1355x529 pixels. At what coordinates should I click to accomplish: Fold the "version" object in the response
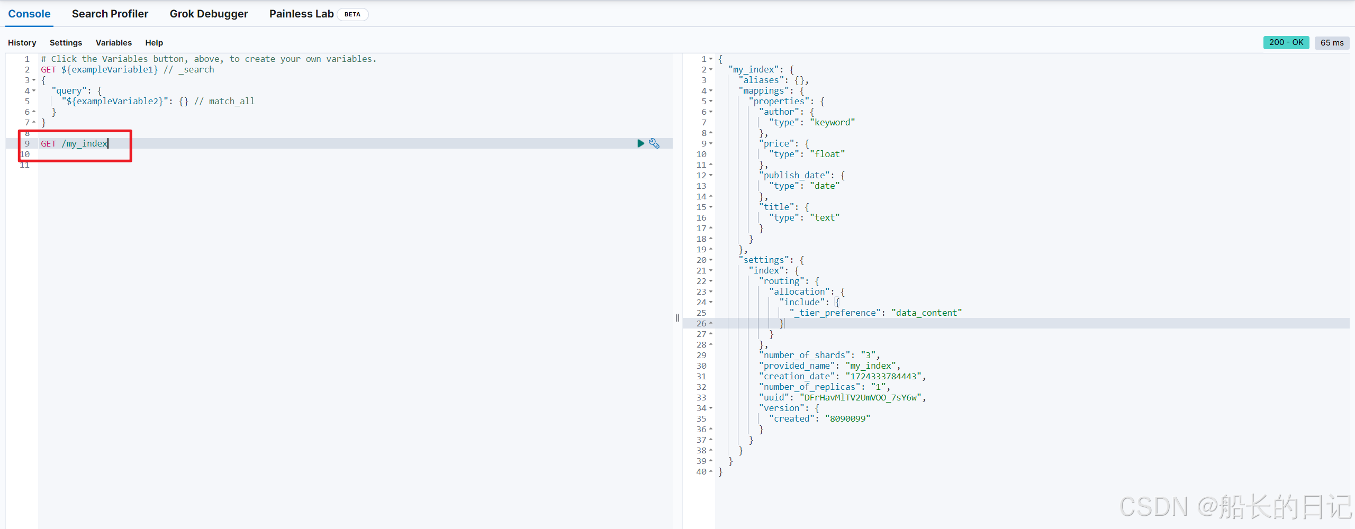pos(711,408)
